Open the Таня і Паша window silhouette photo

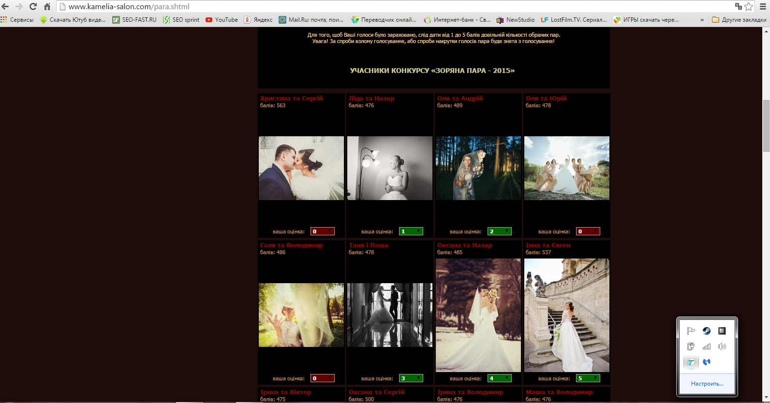[390, 315]
